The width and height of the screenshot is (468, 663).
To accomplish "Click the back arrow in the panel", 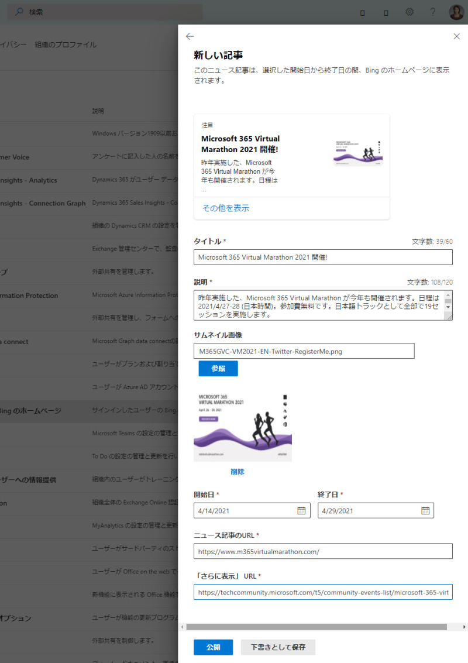I will pos(190,36).
